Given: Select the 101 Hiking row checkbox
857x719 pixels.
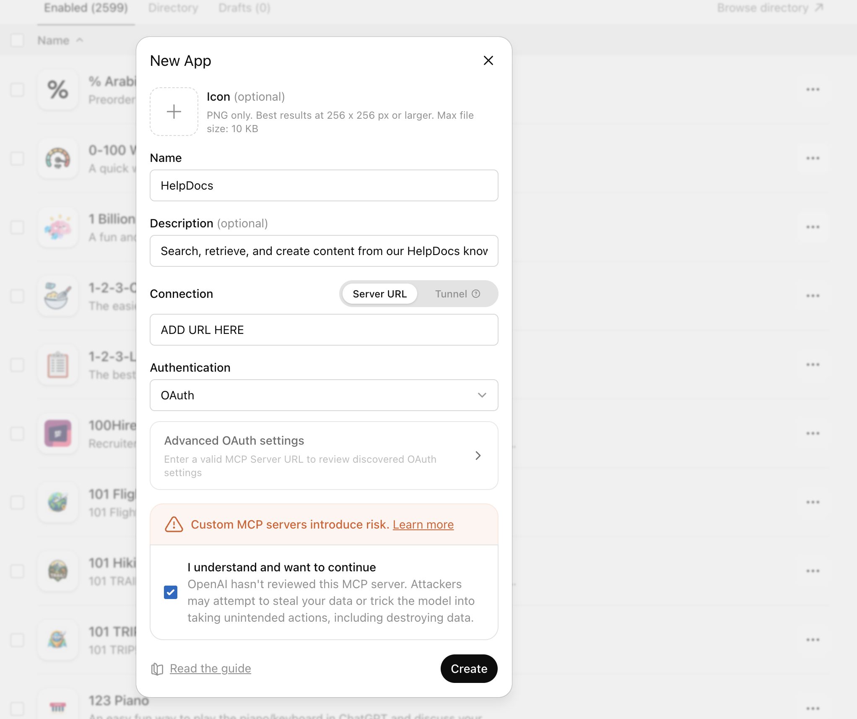Looking at the screenshot, I should [17, 571].
